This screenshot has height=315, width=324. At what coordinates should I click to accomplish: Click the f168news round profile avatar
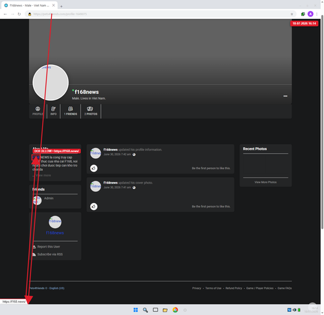51,82
